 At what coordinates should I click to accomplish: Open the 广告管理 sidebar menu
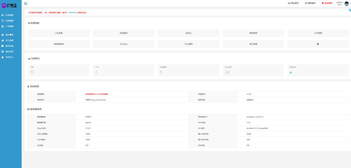tap(9, 26)
